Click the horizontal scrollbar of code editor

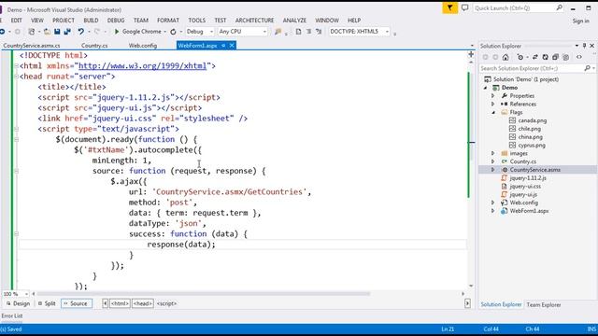(204, 294)
